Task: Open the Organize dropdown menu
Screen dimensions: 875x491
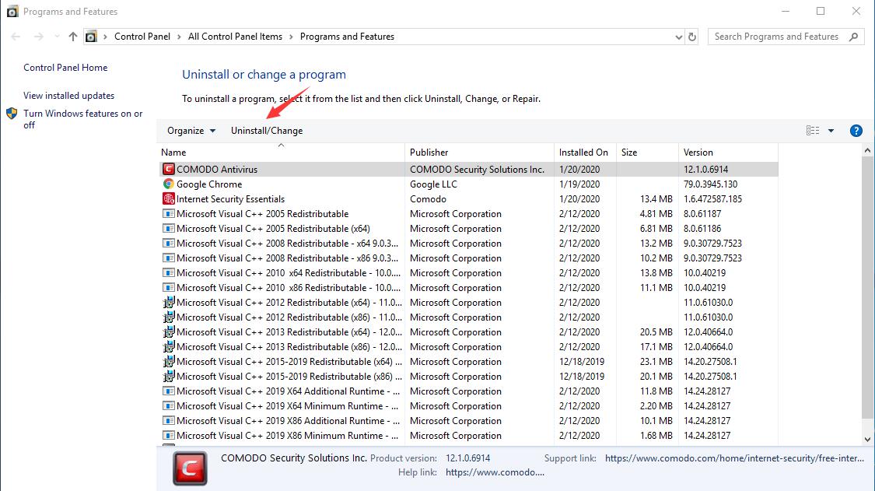Action: point(191,131)
